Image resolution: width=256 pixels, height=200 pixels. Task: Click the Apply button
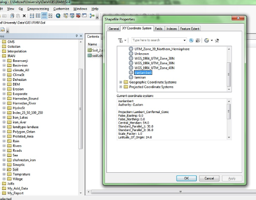pyautogui.click(x=232, y=178)
